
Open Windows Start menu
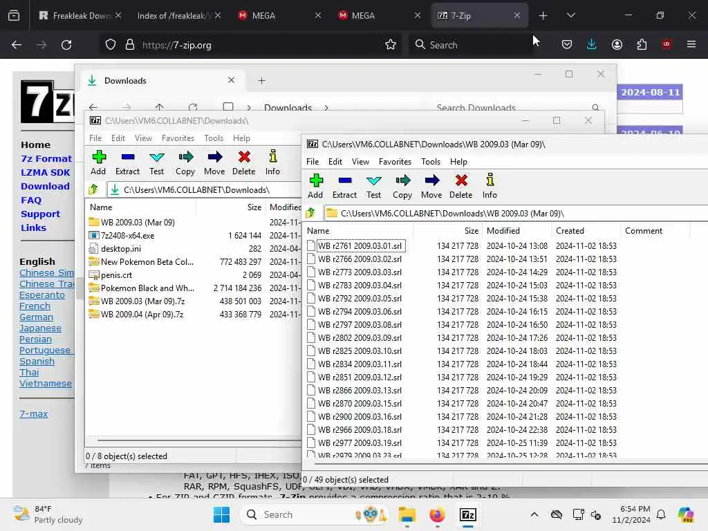click(221, 514)
